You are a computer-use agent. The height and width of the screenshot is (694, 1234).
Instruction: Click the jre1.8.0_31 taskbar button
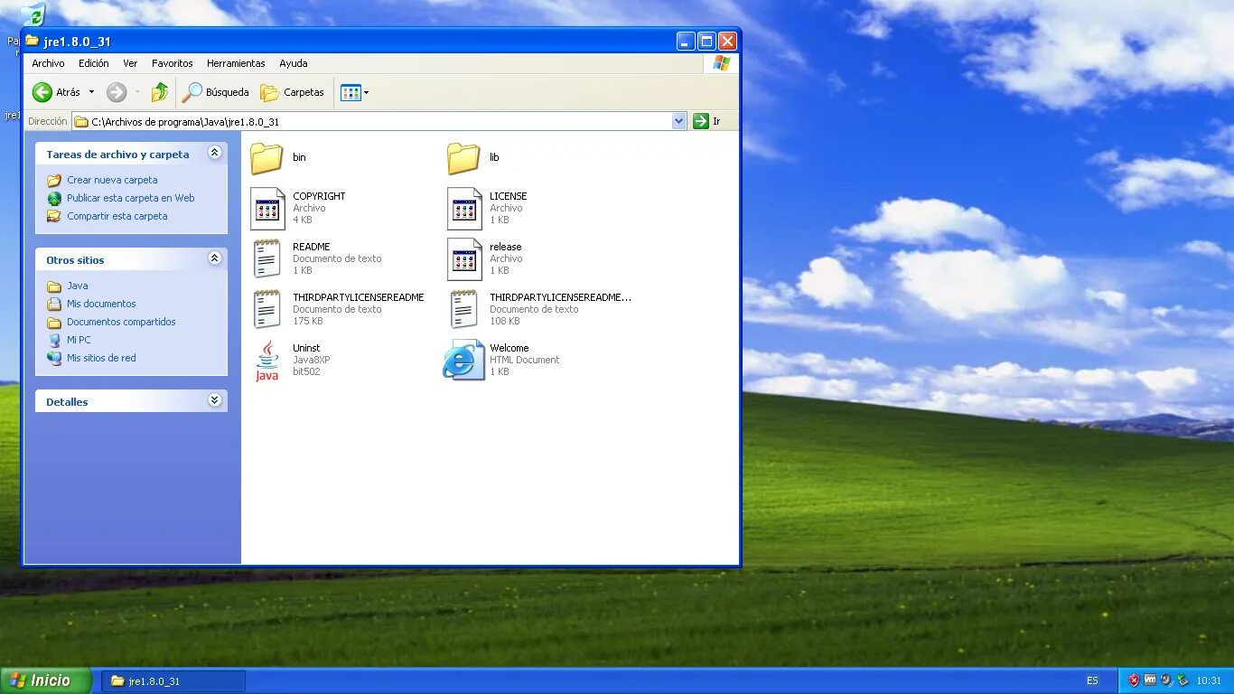[173, 680]
